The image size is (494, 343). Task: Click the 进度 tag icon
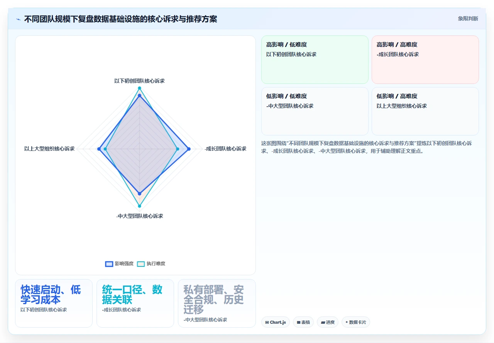[x=323, y=323]
